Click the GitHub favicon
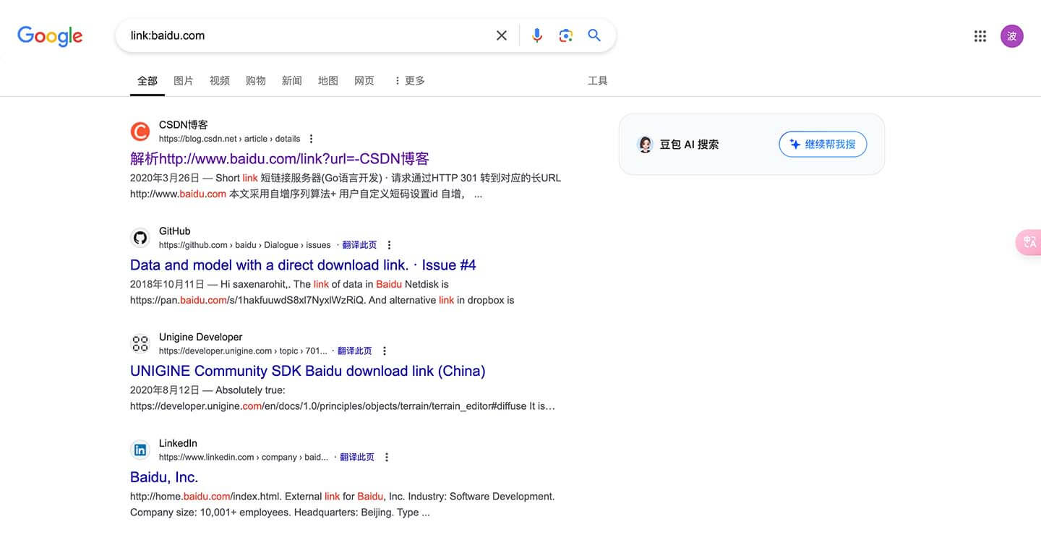This screenshot has height=545, width=1041. [x=140, y=238]
